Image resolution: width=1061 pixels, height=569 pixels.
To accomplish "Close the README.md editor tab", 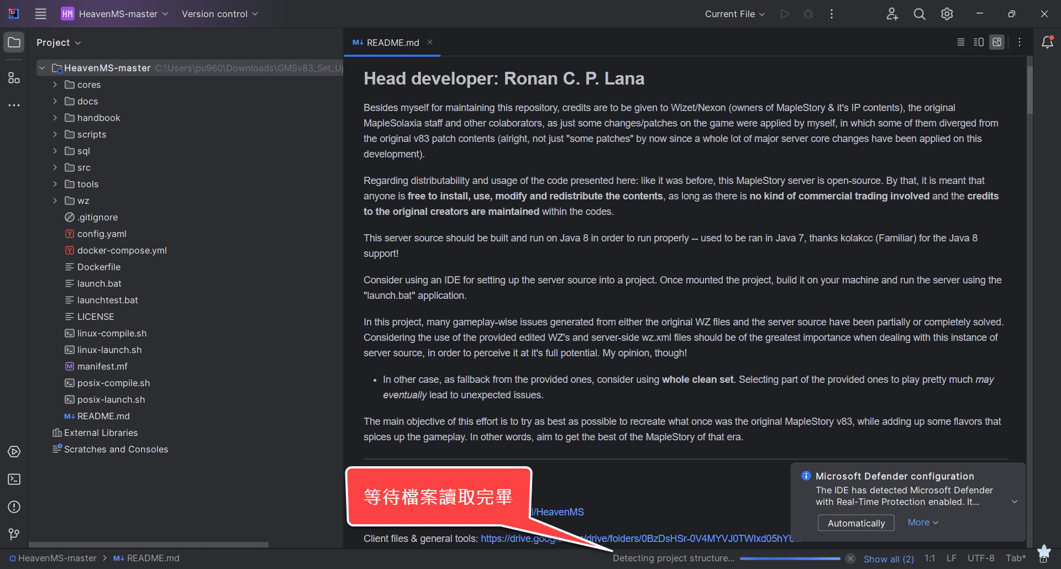I will click(x=430, y=42).
